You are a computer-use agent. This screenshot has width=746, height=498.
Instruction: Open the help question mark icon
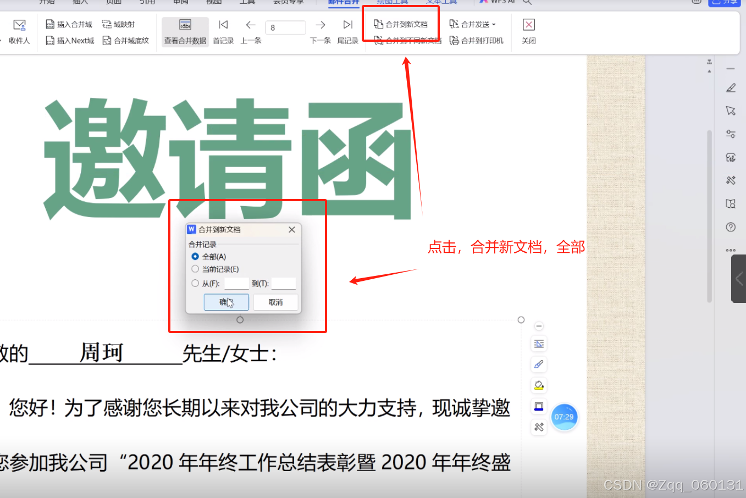click(x=731, y=227)
